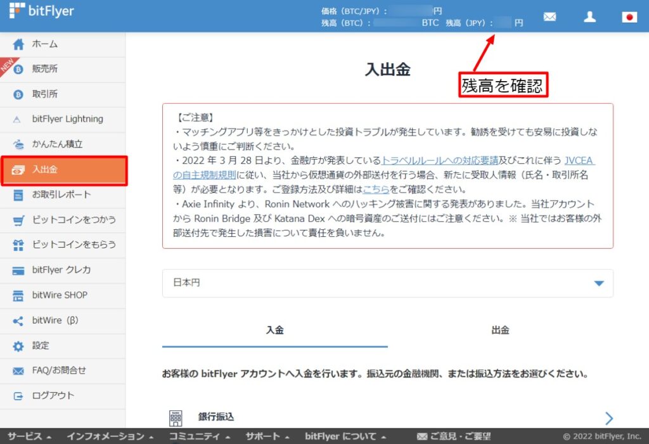Image resolution: width=649 pixels, height=444 pixels.
Task: Click the ビットコインをもらう gift icon
Action: point(18,245)
